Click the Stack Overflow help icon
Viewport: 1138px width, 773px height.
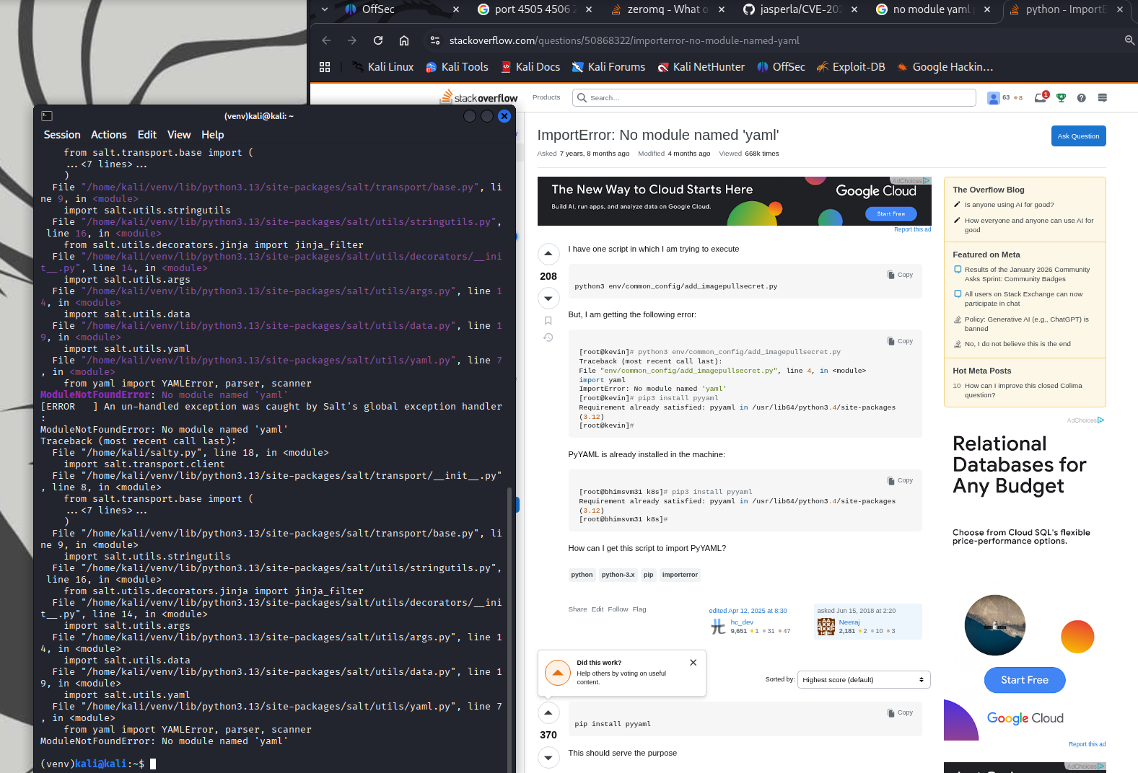[x=1081, y=98]
